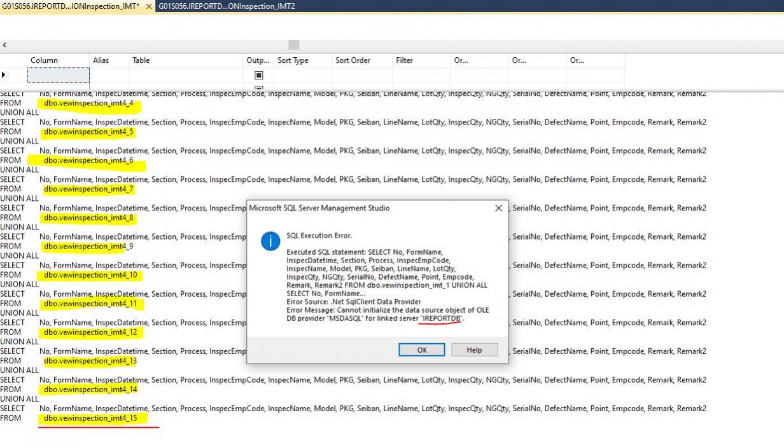Click dbo.vewinspection_imt4_10 in the SQL pane
Viewport: 784px width, 448px height.
pyautogui.click(x=90, y=275)
